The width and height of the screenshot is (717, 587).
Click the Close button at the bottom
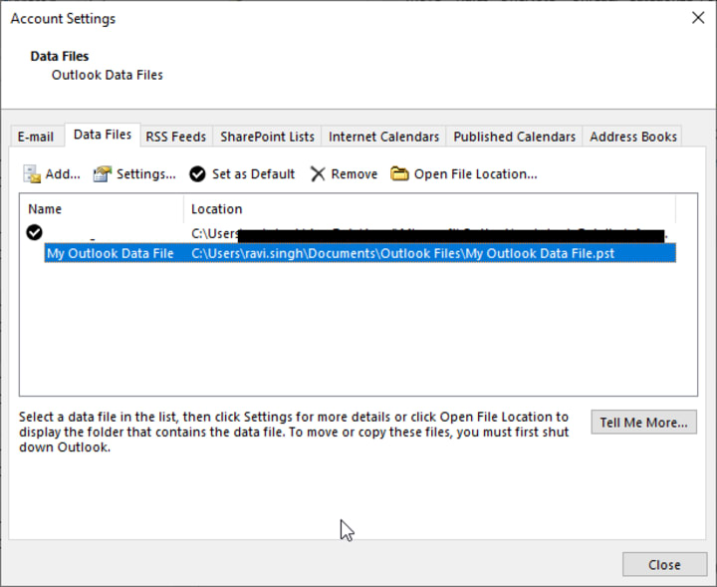point(664,565)
